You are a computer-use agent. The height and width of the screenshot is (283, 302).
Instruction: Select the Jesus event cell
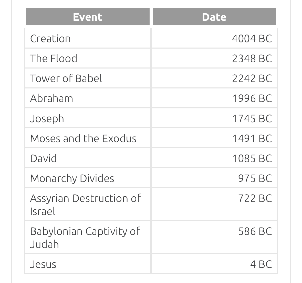[x=88, y=264]
